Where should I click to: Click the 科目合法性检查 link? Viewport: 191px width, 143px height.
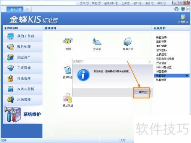165,59
